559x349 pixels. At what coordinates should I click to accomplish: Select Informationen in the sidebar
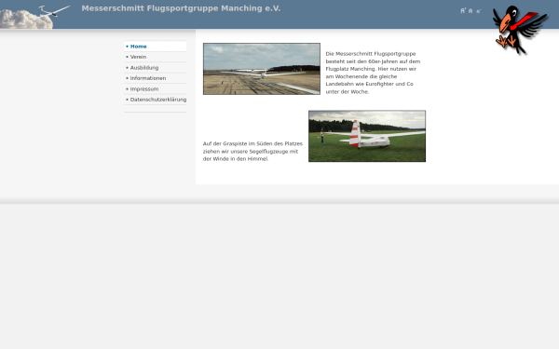click(155, 78)
